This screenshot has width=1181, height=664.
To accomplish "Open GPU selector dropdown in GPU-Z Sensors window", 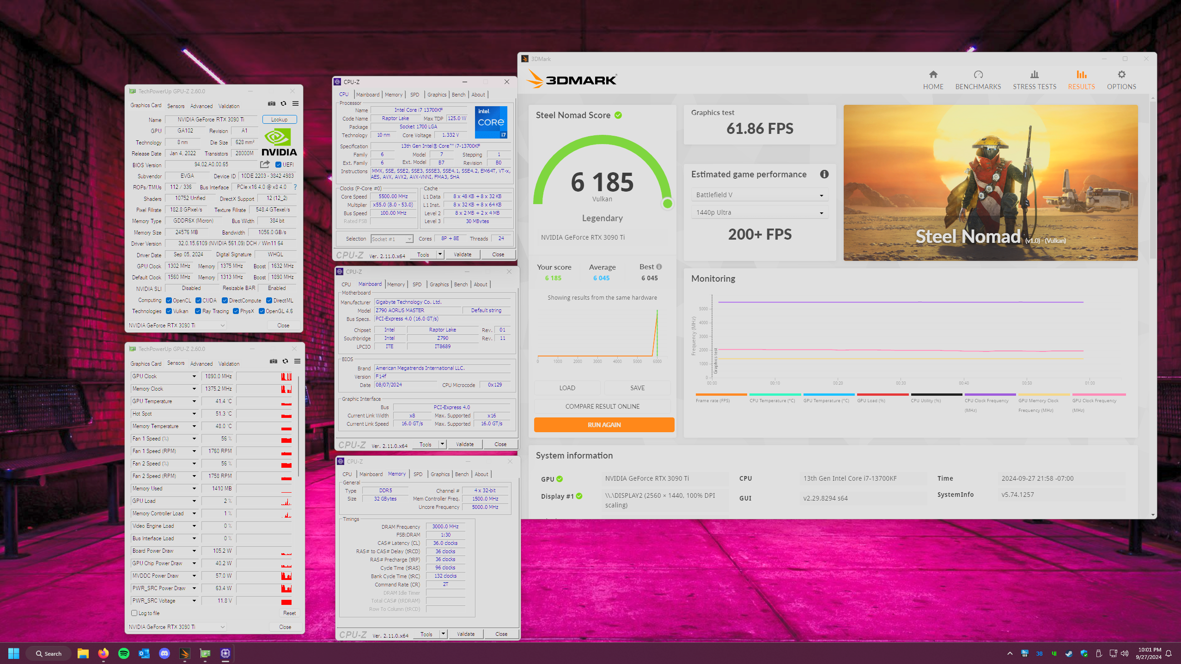I will [177, 627].
